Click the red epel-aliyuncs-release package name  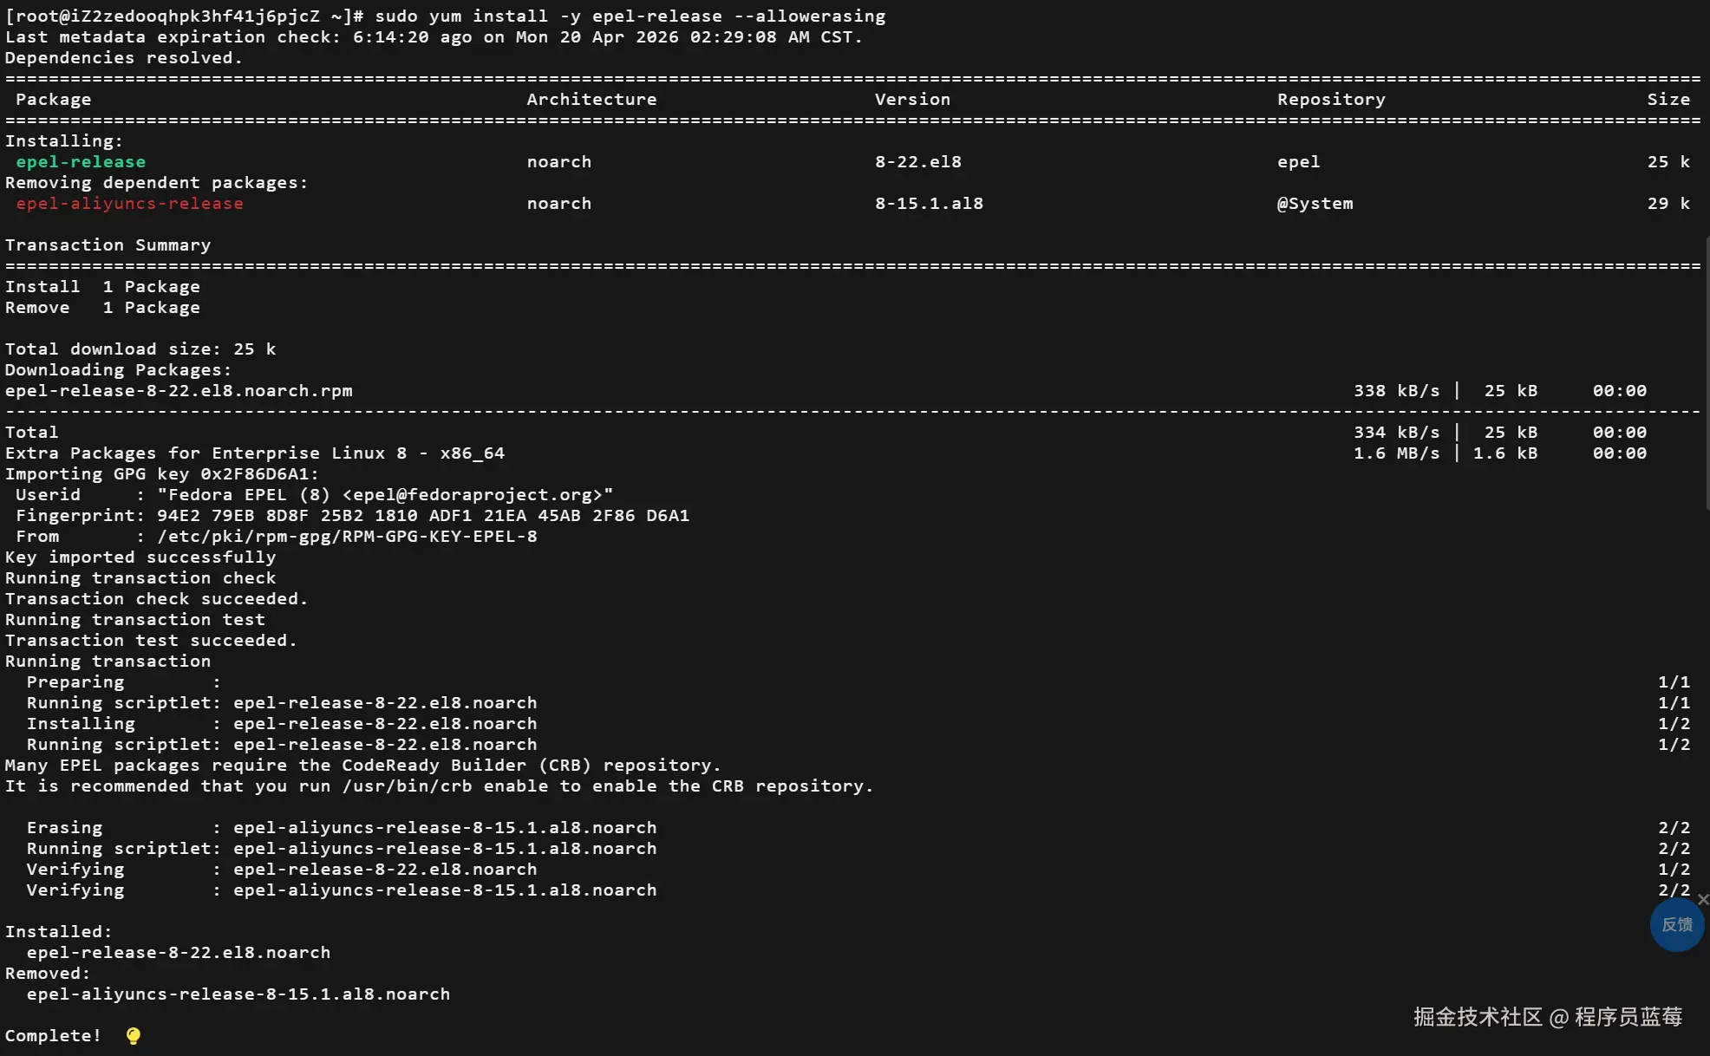pyautogui.click(x=129, y=204)
